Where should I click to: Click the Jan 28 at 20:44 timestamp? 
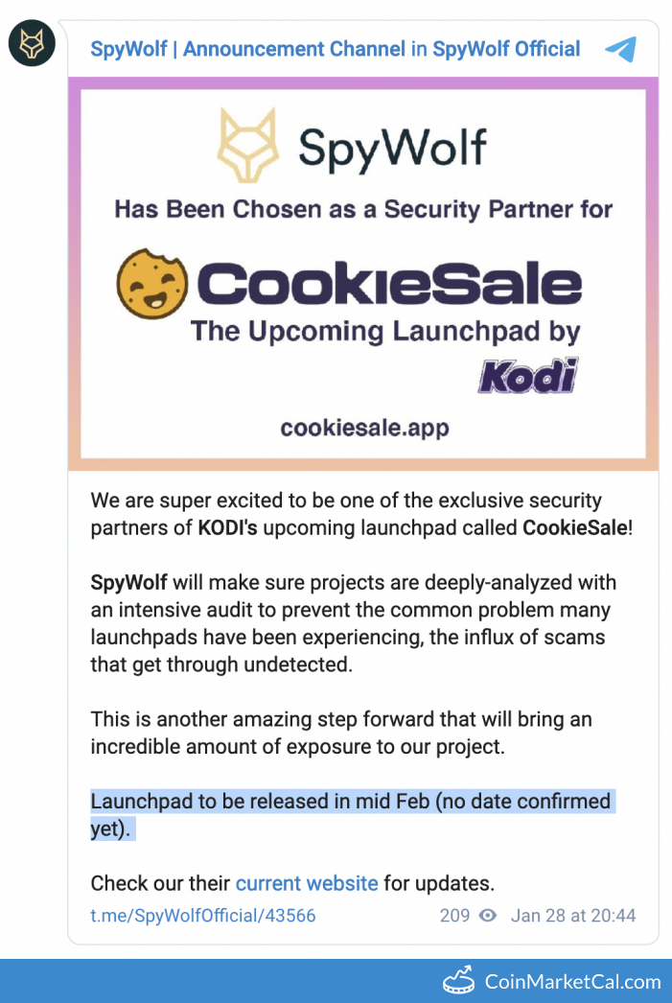tap(573, 915)
